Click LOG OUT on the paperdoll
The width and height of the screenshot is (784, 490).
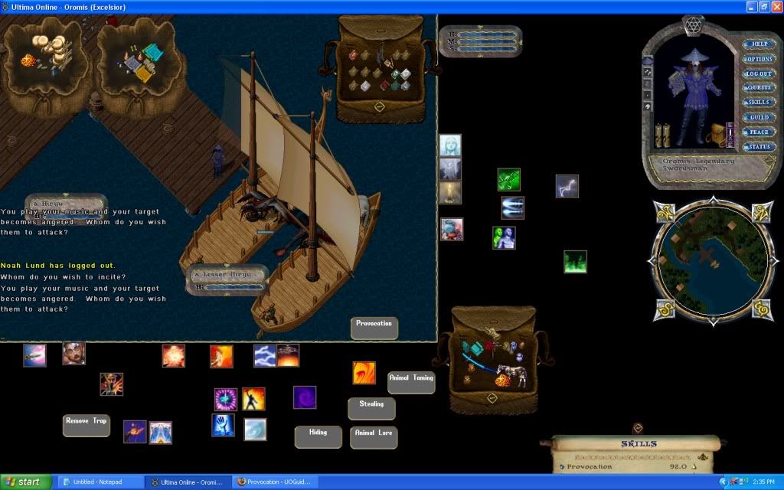point(759,73)
